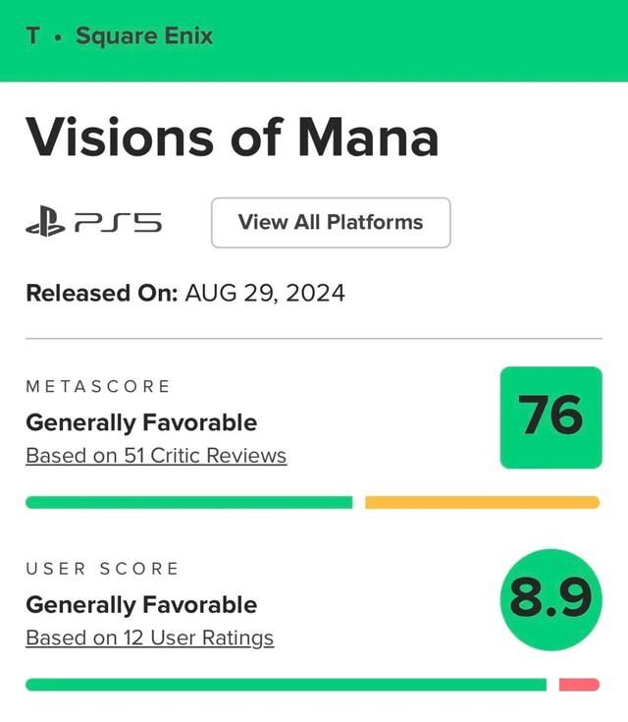Click Generally Favorable under User Score

point(141,605)
